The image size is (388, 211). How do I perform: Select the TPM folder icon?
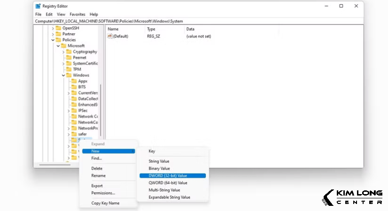point(69,69)
